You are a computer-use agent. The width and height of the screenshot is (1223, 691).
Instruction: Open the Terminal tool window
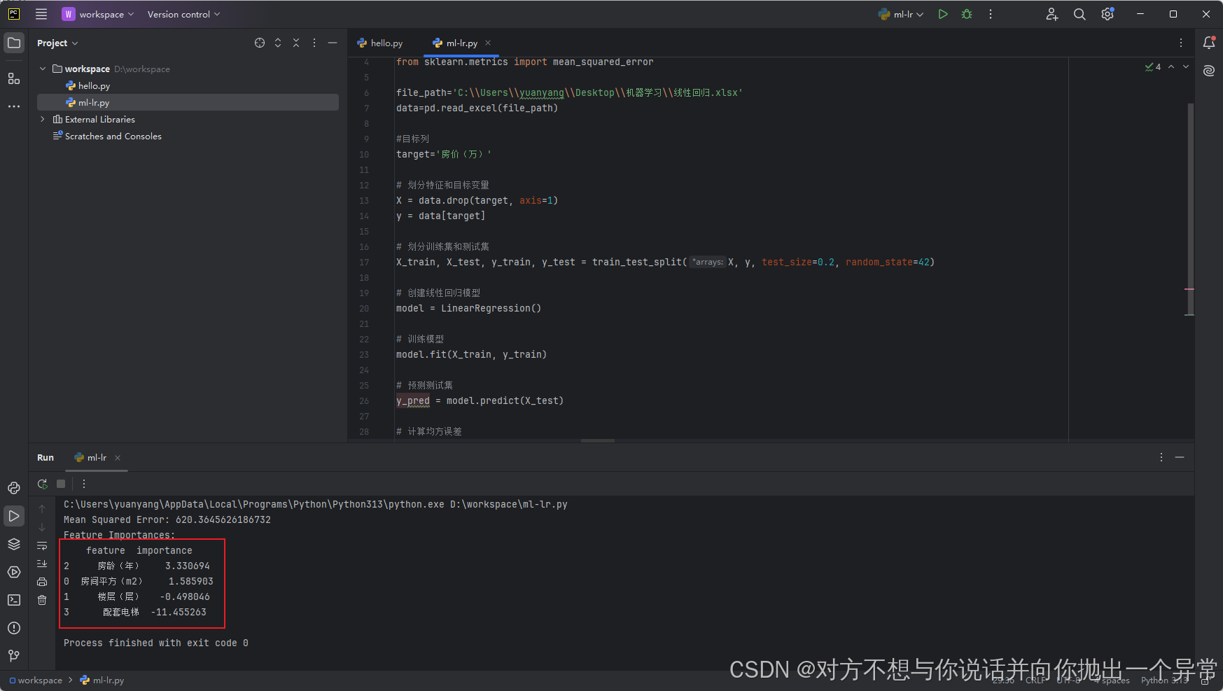point(14,600)
